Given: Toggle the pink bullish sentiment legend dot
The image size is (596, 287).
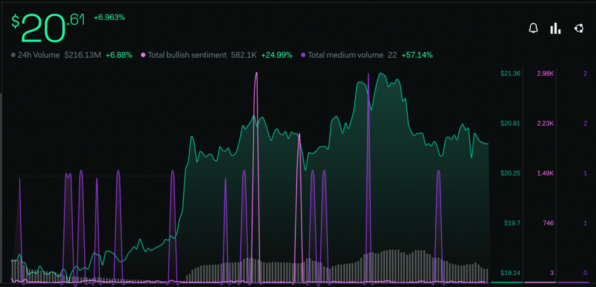Looking at the screenshot, I should [143, 55].
